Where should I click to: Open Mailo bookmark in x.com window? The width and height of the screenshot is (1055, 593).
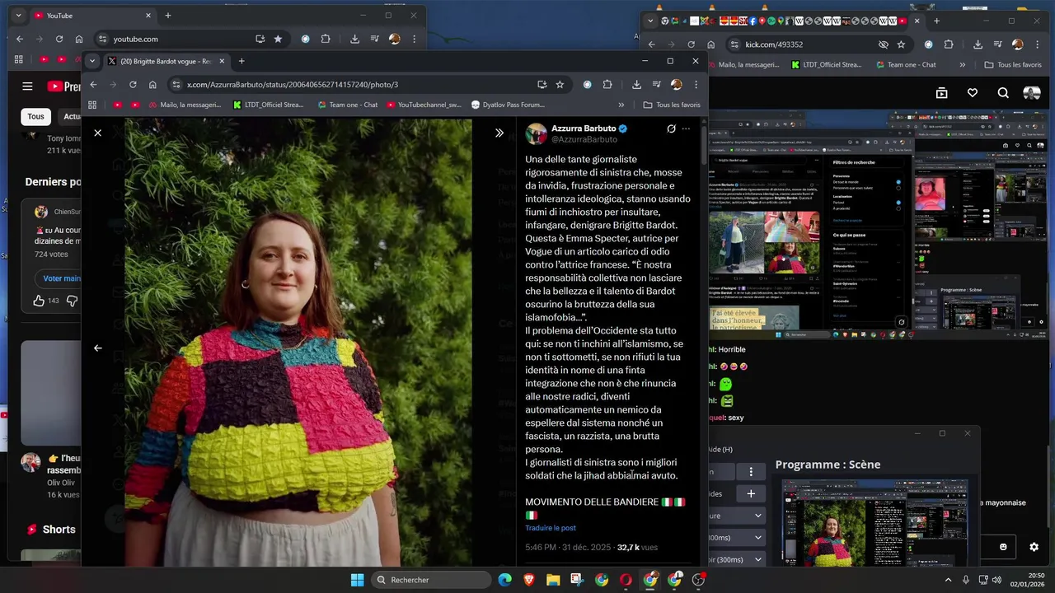[184, 105]
